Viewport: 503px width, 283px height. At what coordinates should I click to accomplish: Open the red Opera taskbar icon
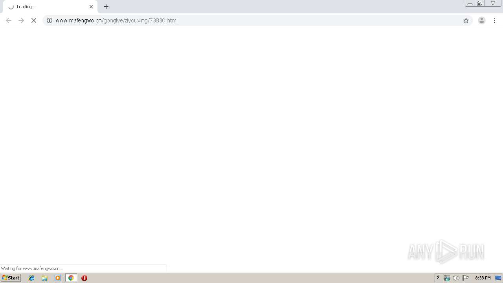click(84, 278)
